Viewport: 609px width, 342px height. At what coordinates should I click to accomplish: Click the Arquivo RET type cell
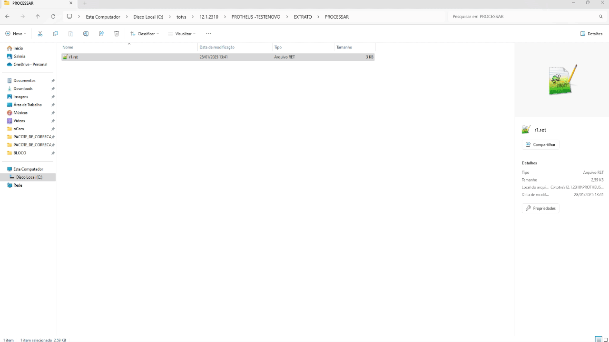(x=285, y=57)
